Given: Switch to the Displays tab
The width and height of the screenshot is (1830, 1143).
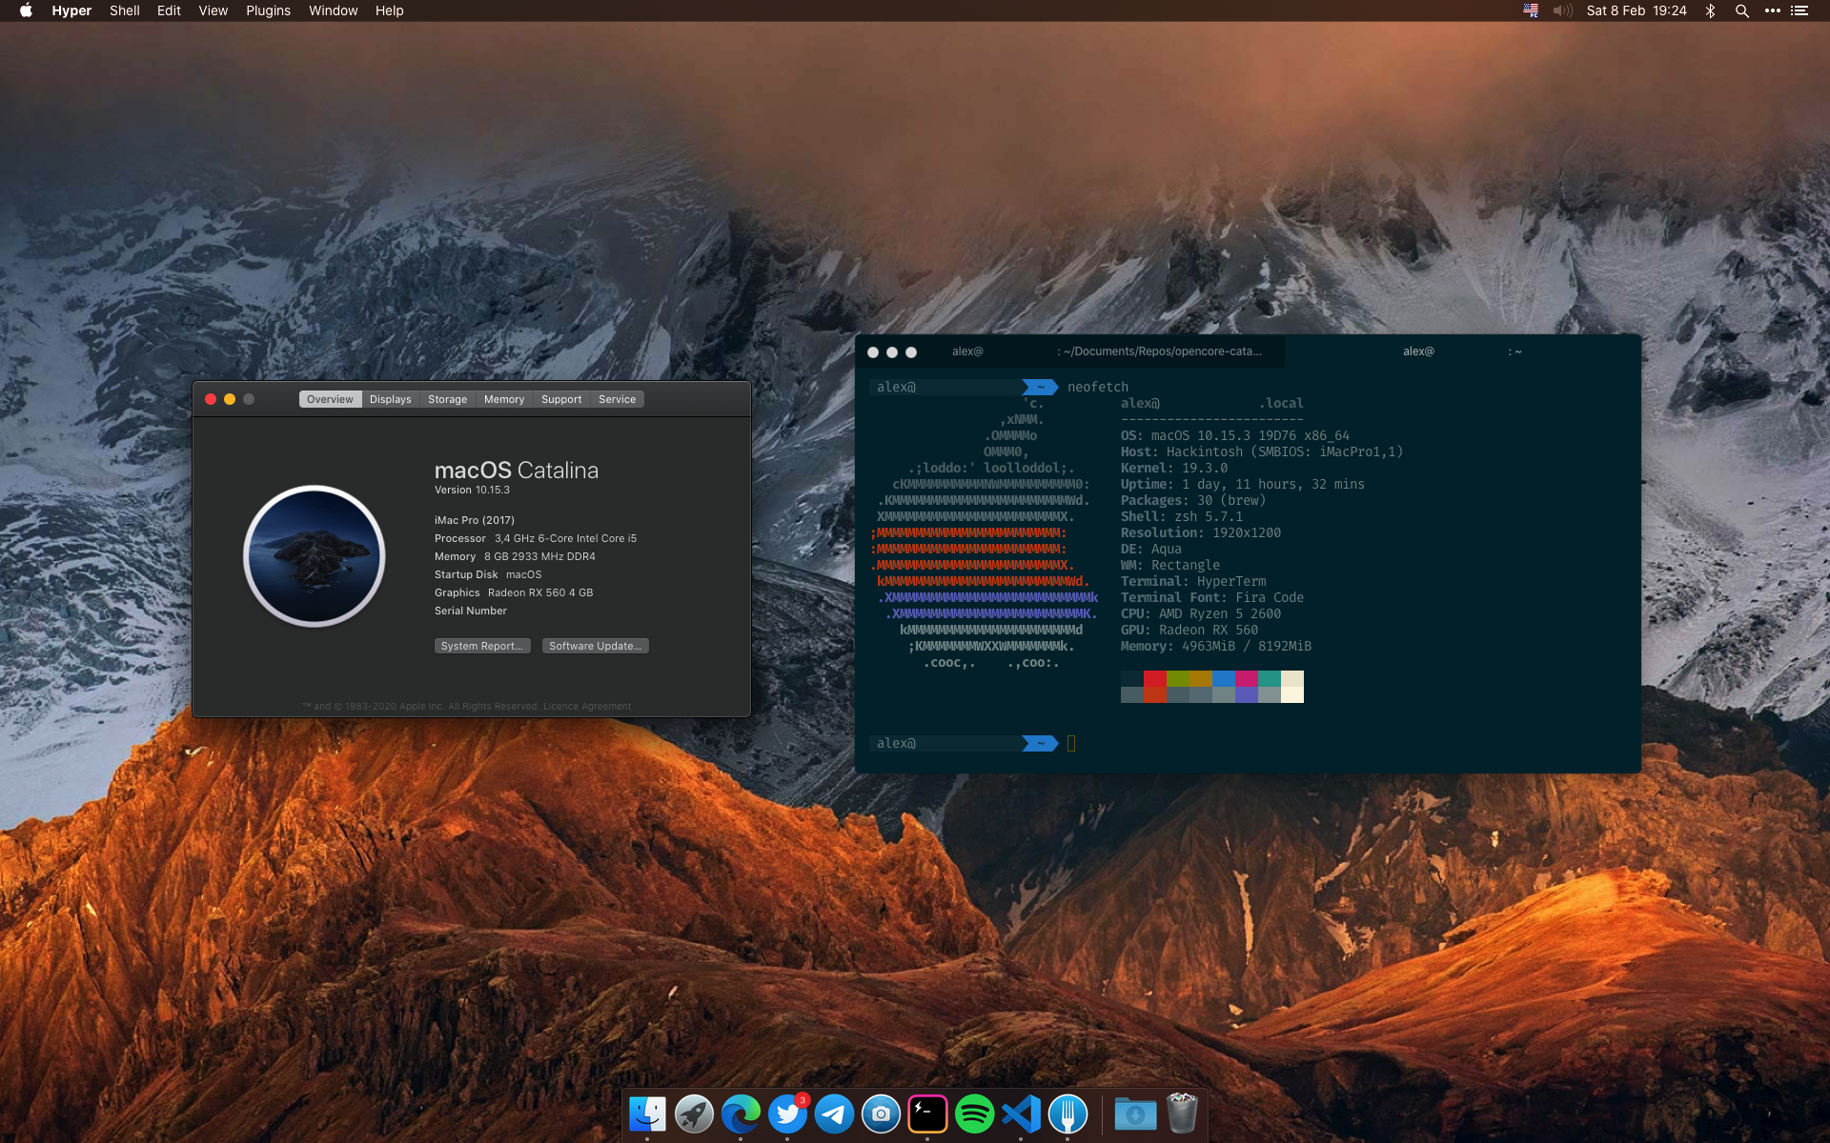Looking at the screenshot, I should pyautogui.click(x=391, y=399).
